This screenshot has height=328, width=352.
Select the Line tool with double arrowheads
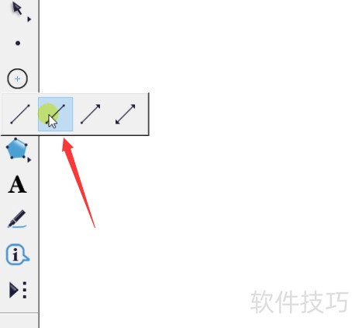(x=126, y=114)
